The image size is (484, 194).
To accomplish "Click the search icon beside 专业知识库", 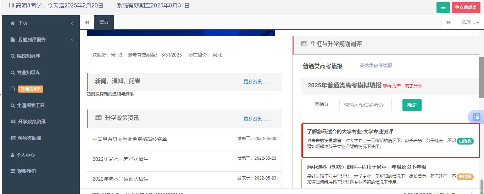I will coord(13,73).
